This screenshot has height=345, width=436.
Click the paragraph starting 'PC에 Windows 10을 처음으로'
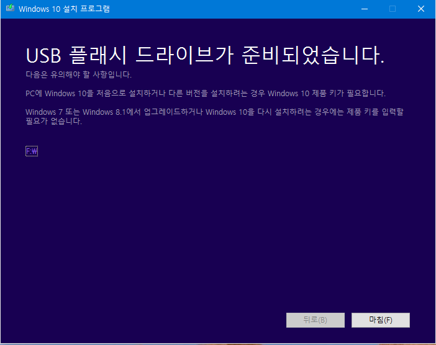pos(206,93)
